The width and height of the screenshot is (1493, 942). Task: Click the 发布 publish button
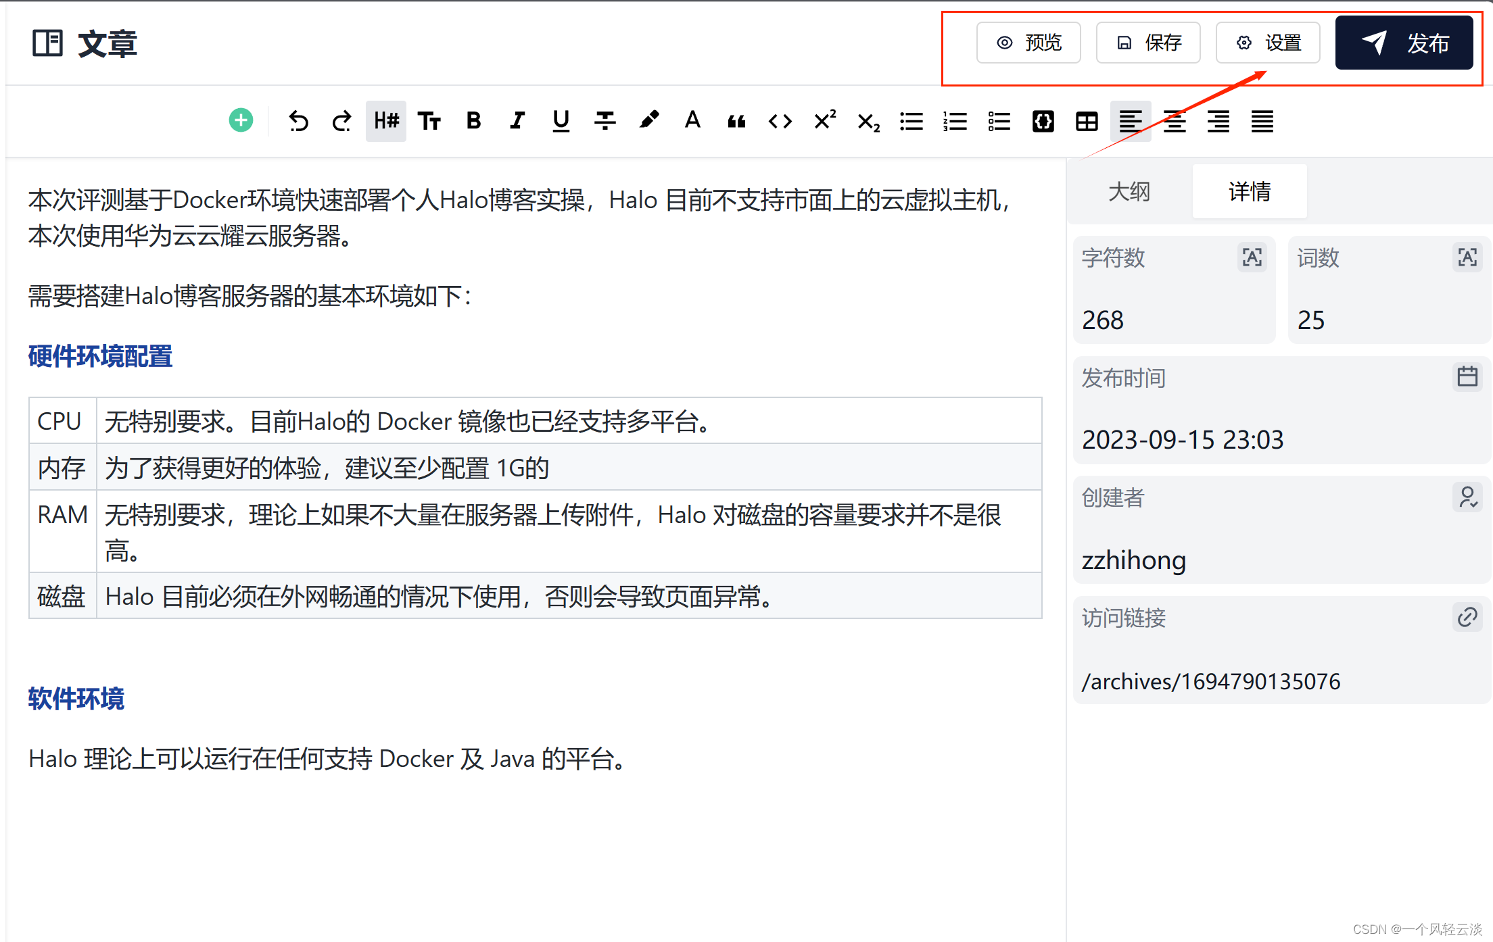[1404, 43]
